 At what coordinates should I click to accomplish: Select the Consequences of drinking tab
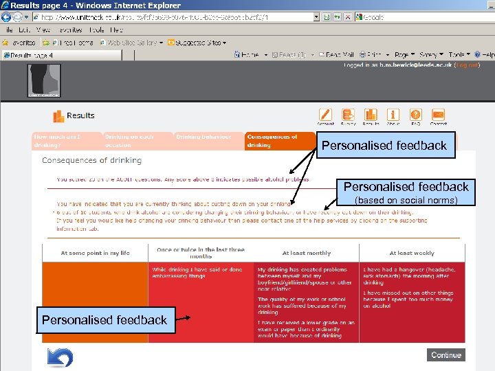(x=280, y=141)
